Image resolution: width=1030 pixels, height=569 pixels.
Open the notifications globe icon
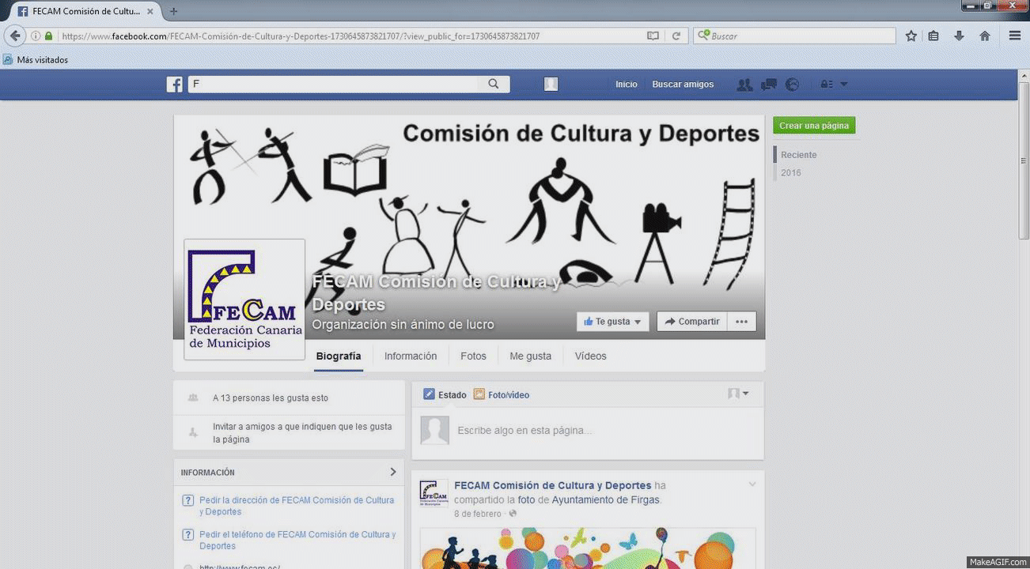point(792,85)
